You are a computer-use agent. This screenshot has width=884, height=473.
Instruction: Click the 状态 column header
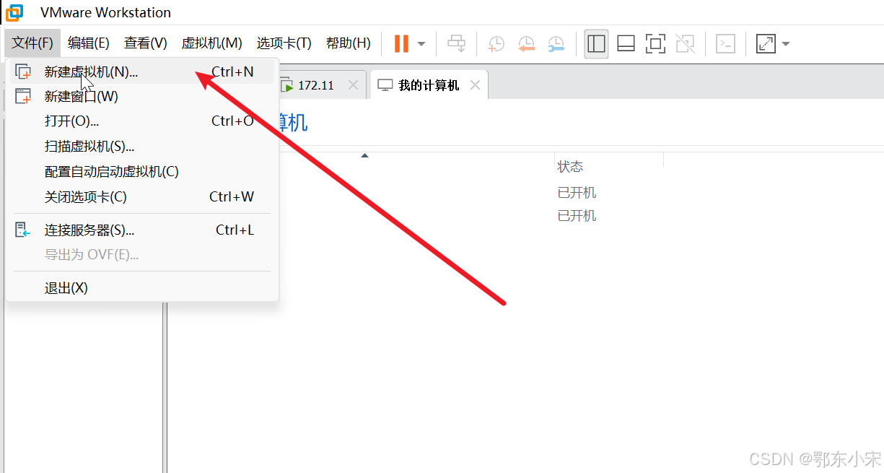570,167
